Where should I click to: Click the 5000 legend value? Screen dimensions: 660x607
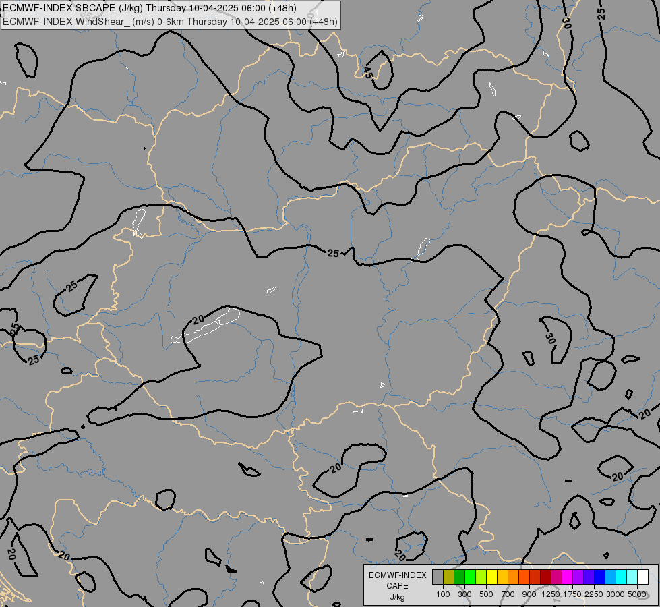637,594
